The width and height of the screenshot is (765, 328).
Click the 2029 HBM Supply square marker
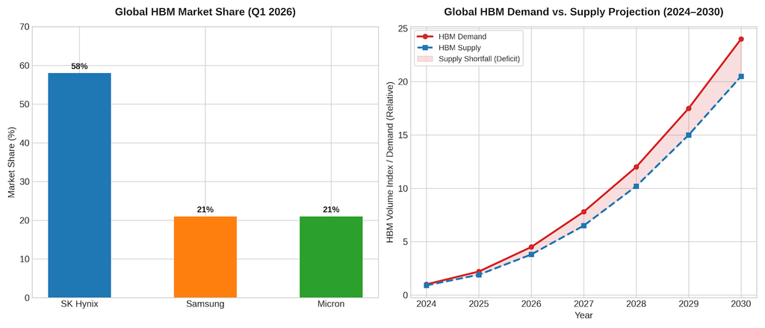688,135
